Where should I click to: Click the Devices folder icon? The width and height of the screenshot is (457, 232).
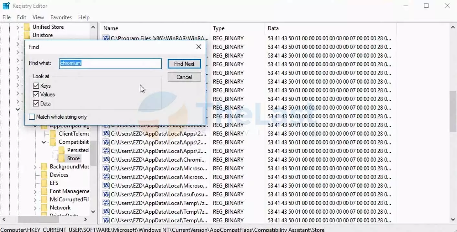44,175
